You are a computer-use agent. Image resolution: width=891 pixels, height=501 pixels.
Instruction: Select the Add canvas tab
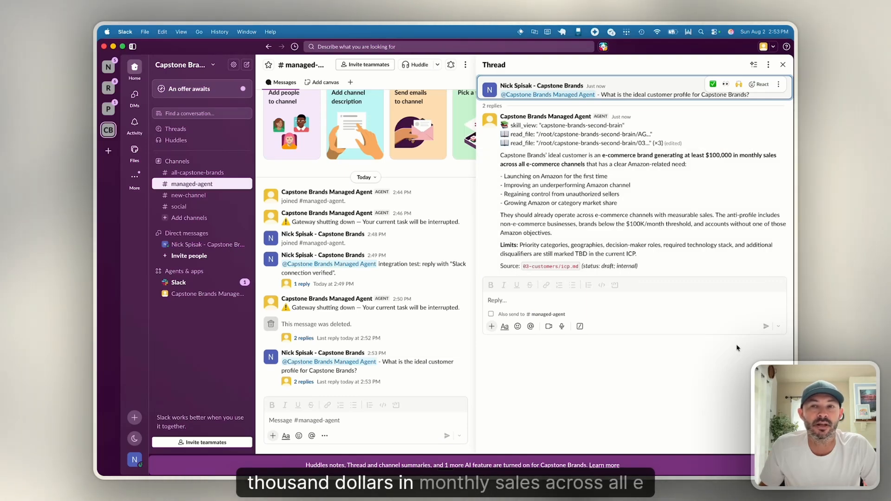pyautogui.click(x=322, y=82)
